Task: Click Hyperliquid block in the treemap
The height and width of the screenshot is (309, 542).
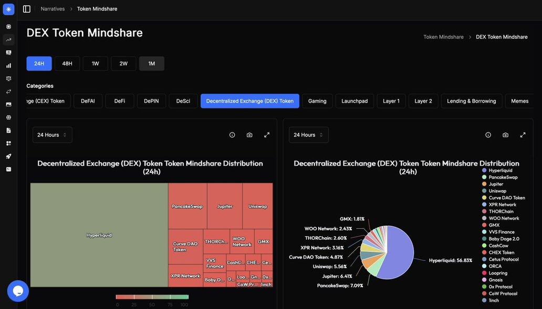Action: 99,235
